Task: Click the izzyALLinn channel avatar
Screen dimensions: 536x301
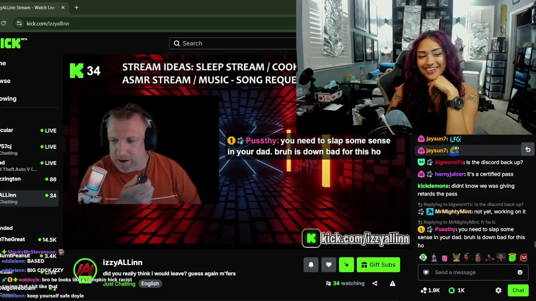Action: coord(85,270)
